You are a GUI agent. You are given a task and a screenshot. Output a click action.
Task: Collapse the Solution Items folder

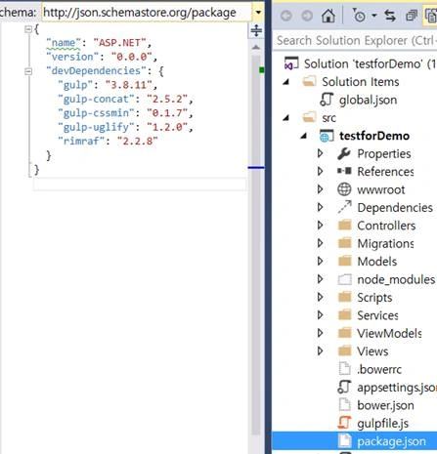tap(286, 82)
